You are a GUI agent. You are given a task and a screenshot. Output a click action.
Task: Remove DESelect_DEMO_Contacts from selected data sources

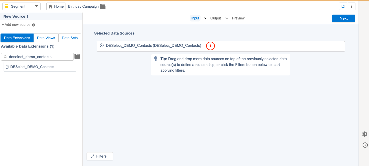pos(102,46)
